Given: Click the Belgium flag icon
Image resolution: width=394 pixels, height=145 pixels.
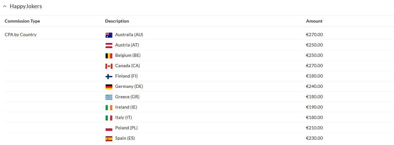Looking at the screenshot, I should 109,56.
